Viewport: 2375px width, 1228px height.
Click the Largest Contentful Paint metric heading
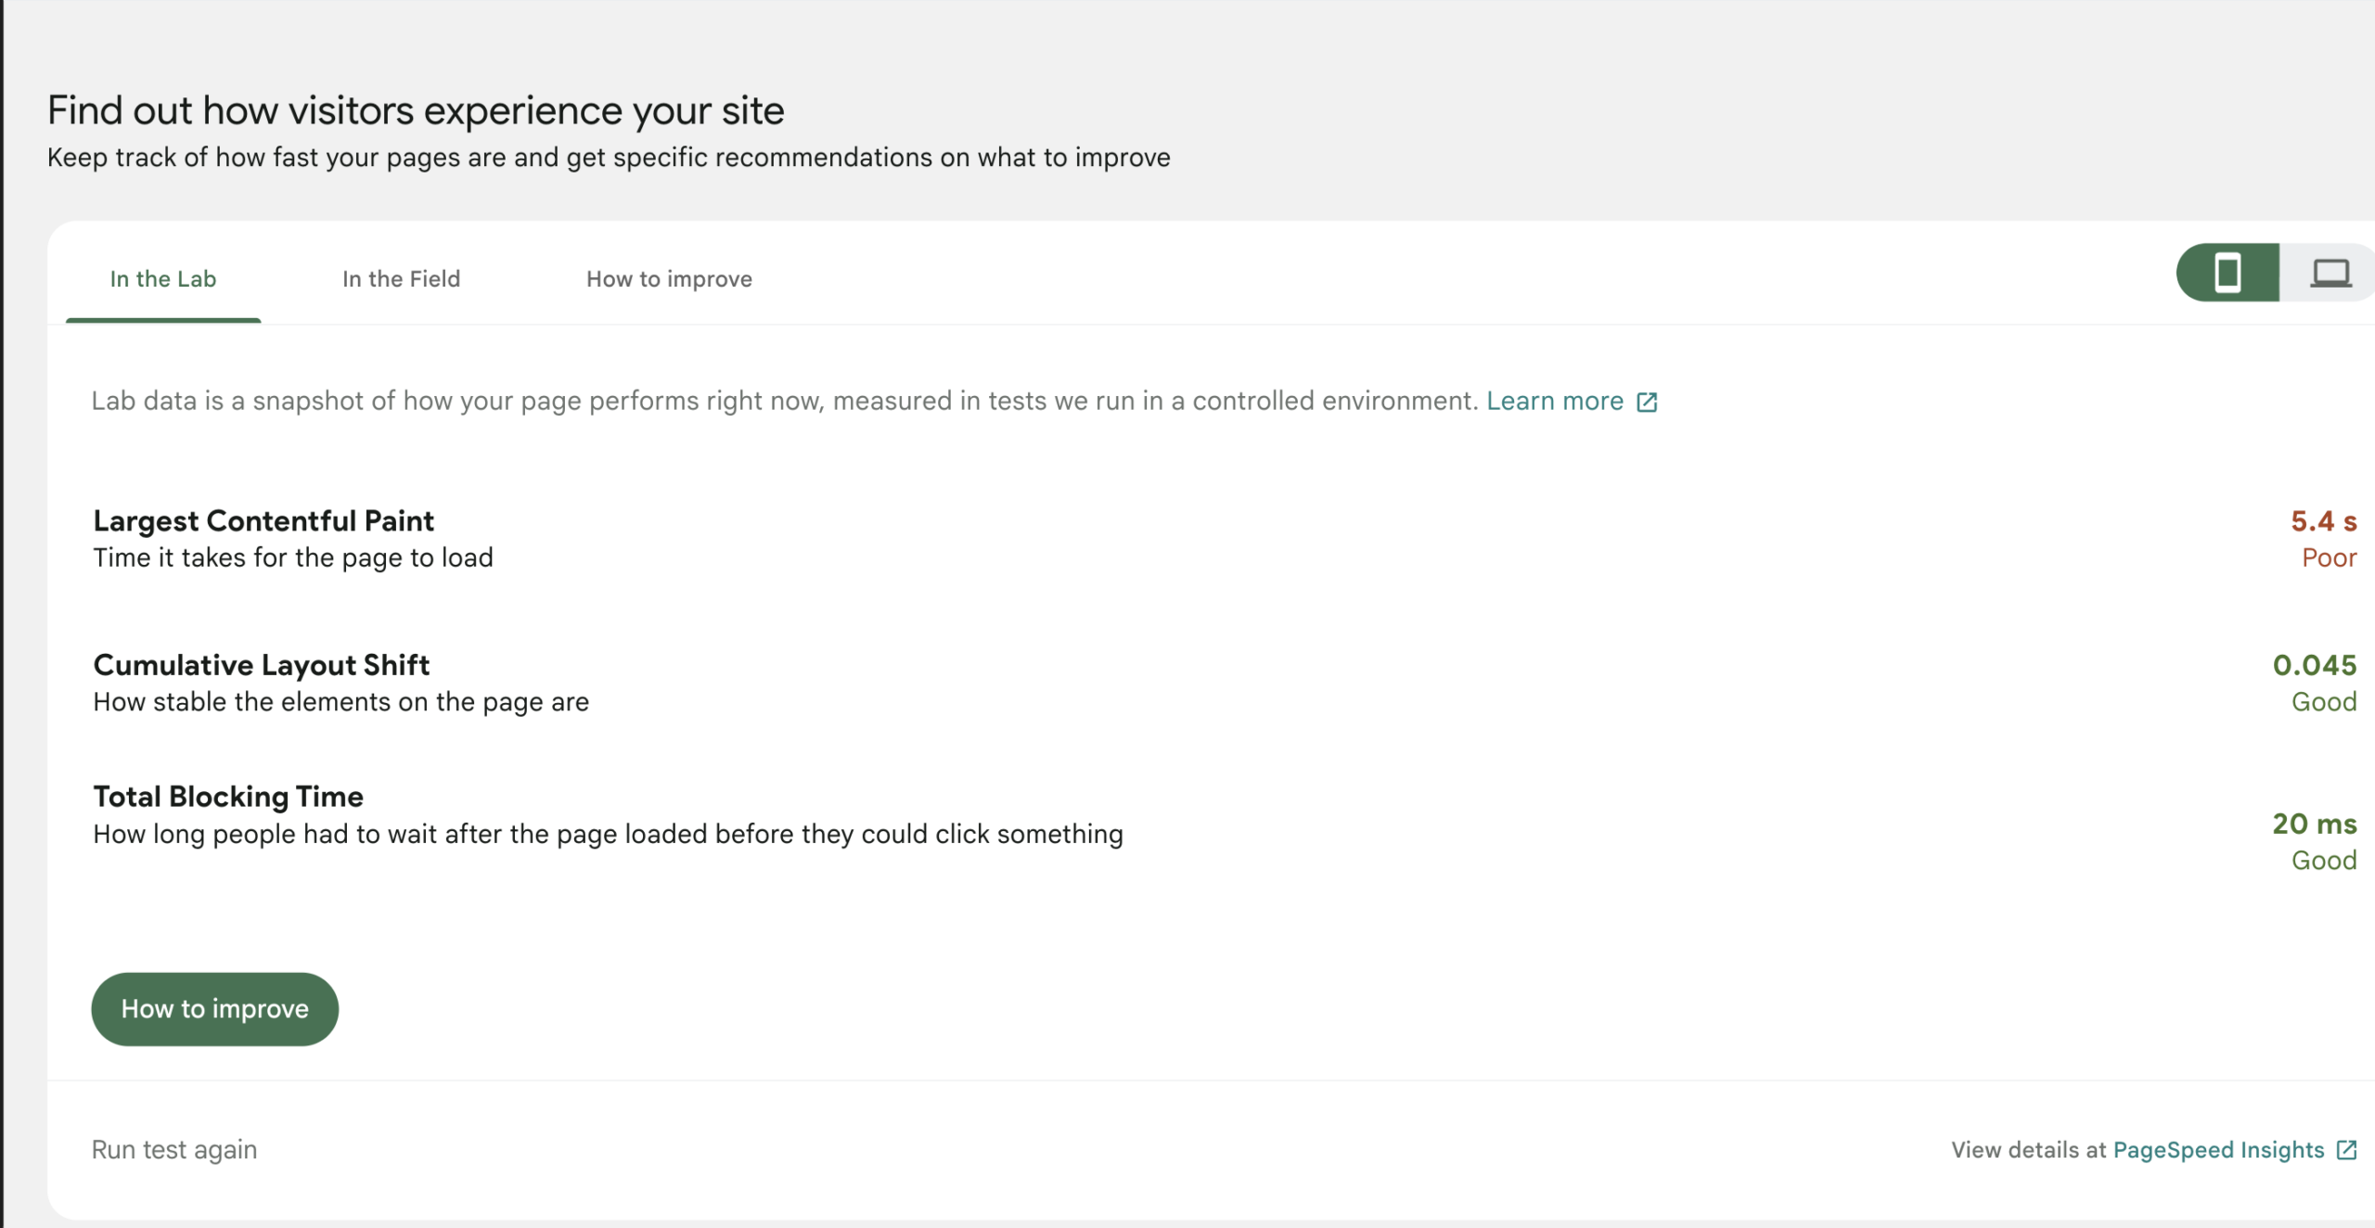pyautogui.click(x=263, y=520)
